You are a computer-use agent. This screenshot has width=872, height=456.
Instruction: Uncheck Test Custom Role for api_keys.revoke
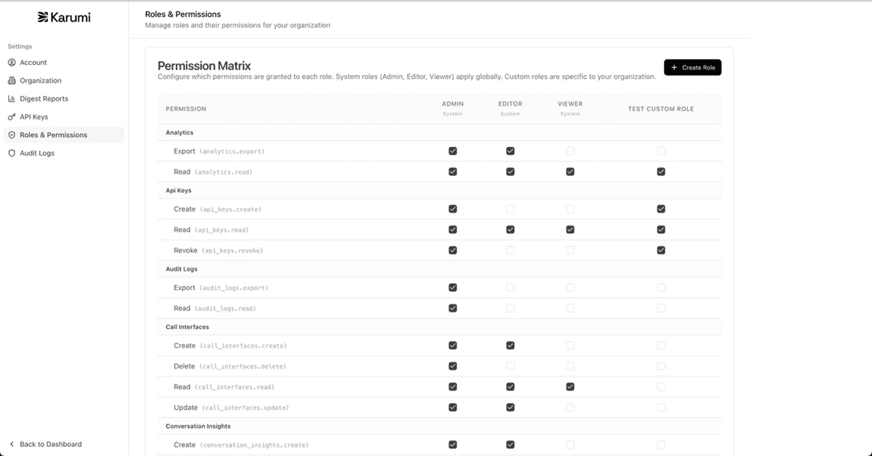(661, 250)
